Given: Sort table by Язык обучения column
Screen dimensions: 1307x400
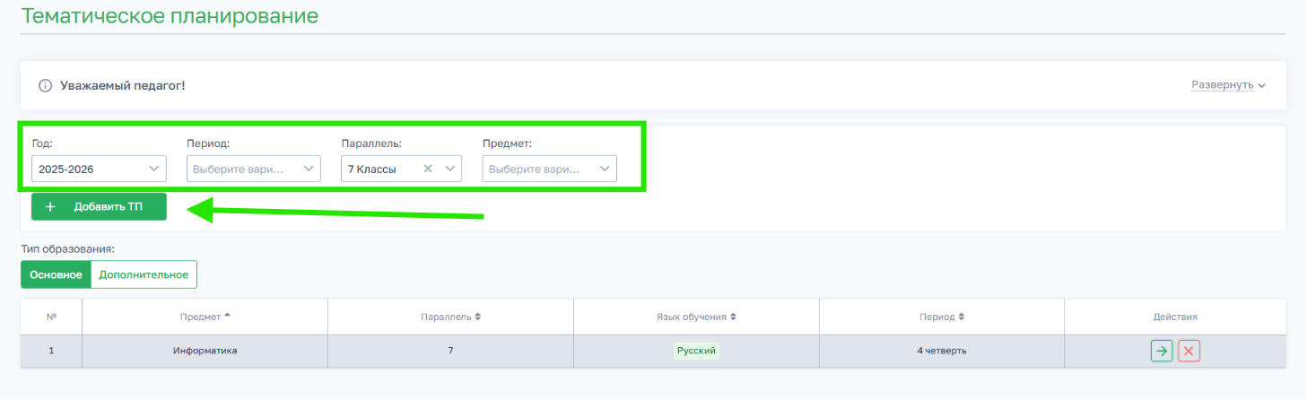Looking at the screenshot, I should [696, 317].
